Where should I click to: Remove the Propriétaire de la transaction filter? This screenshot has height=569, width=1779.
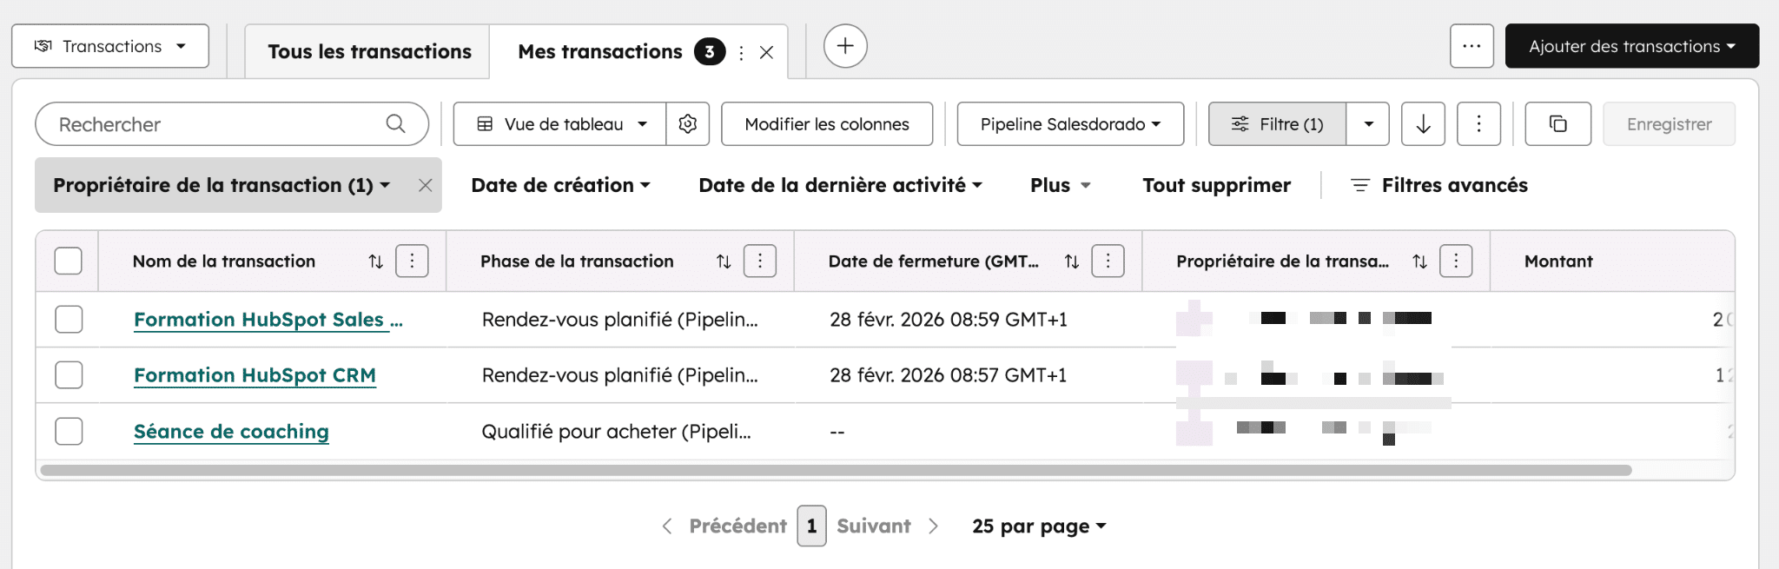(425, 185)
